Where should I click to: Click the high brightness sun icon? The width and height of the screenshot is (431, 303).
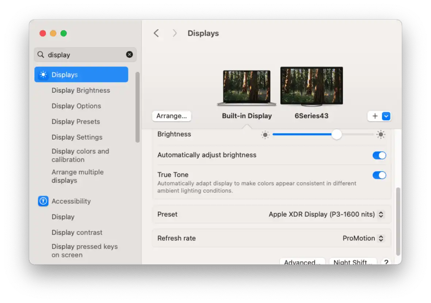click(x=381, y=135)
